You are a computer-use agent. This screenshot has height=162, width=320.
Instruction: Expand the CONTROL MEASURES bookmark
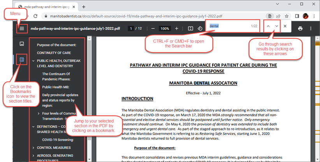(x=33, y=148)
